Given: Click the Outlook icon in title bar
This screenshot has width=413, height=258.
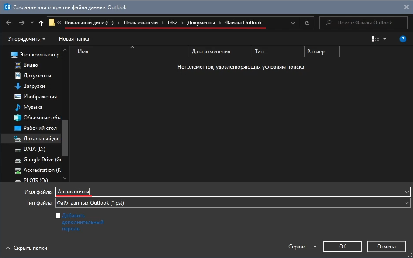Looking at the screenshot, I should tap(7, 7).
